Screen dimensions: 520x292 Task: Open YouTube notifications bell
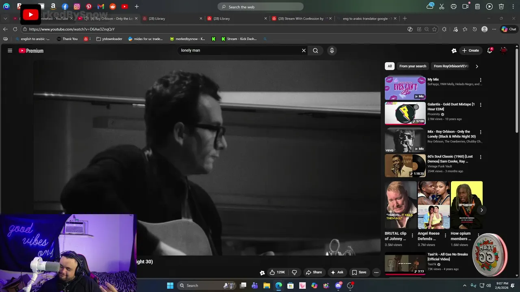pyautogui.click(x=490, y=51)
